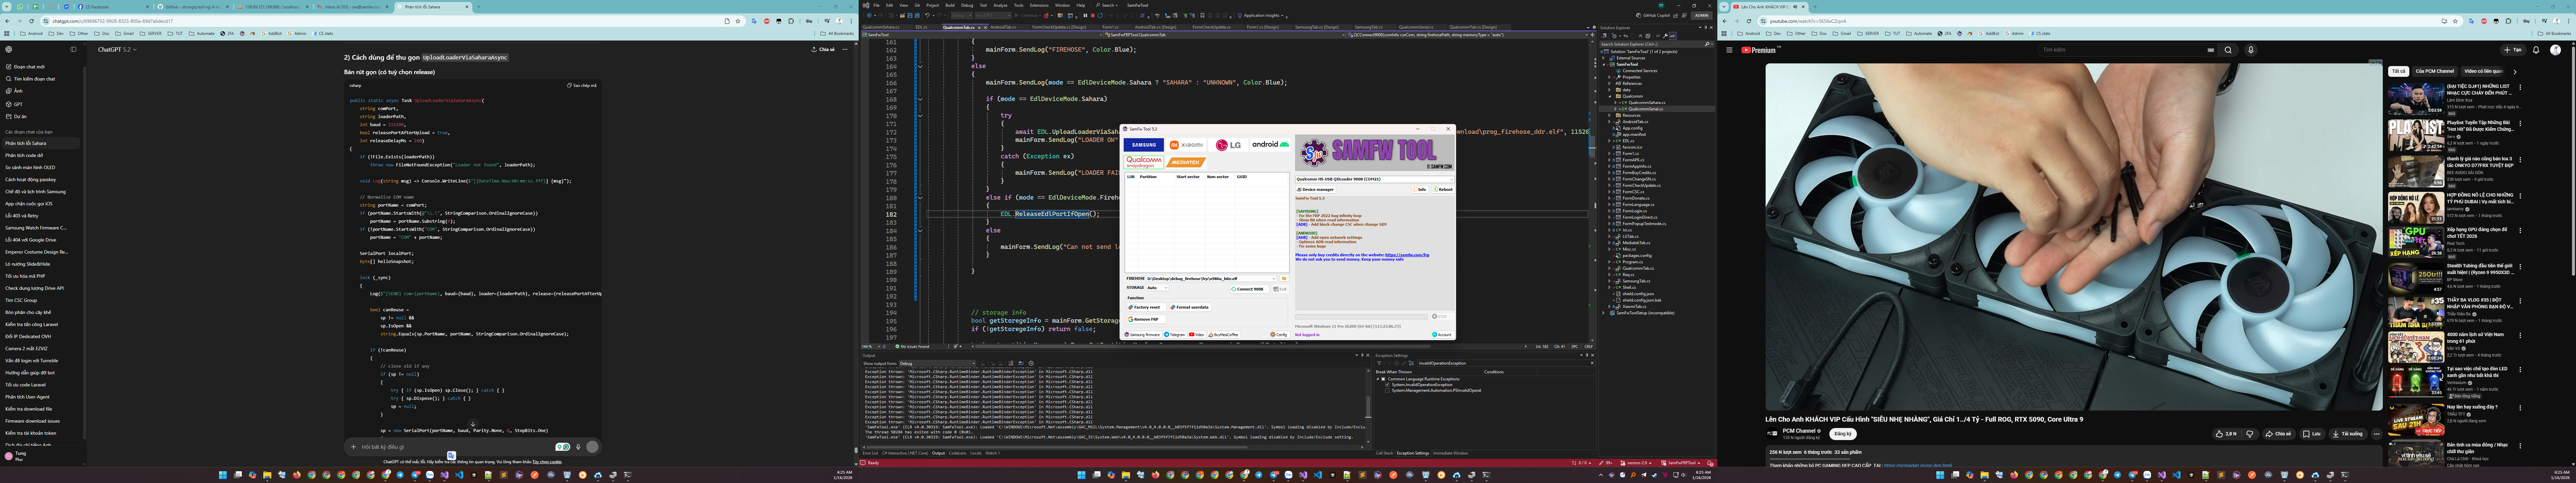Click the SamFw Tool progress bar

point(1361,317)
